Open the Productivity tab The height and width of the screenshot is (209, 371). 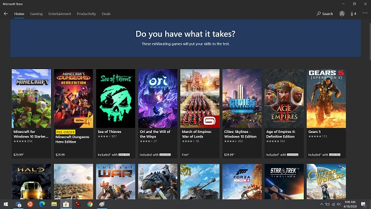click(x=86, y=14)
